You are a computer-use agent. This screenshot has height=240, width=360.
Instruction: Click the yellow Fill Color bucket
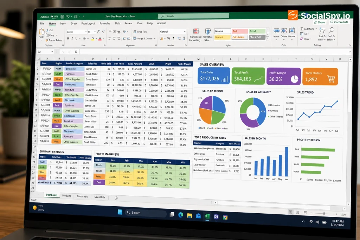click(x=93, y=39)
